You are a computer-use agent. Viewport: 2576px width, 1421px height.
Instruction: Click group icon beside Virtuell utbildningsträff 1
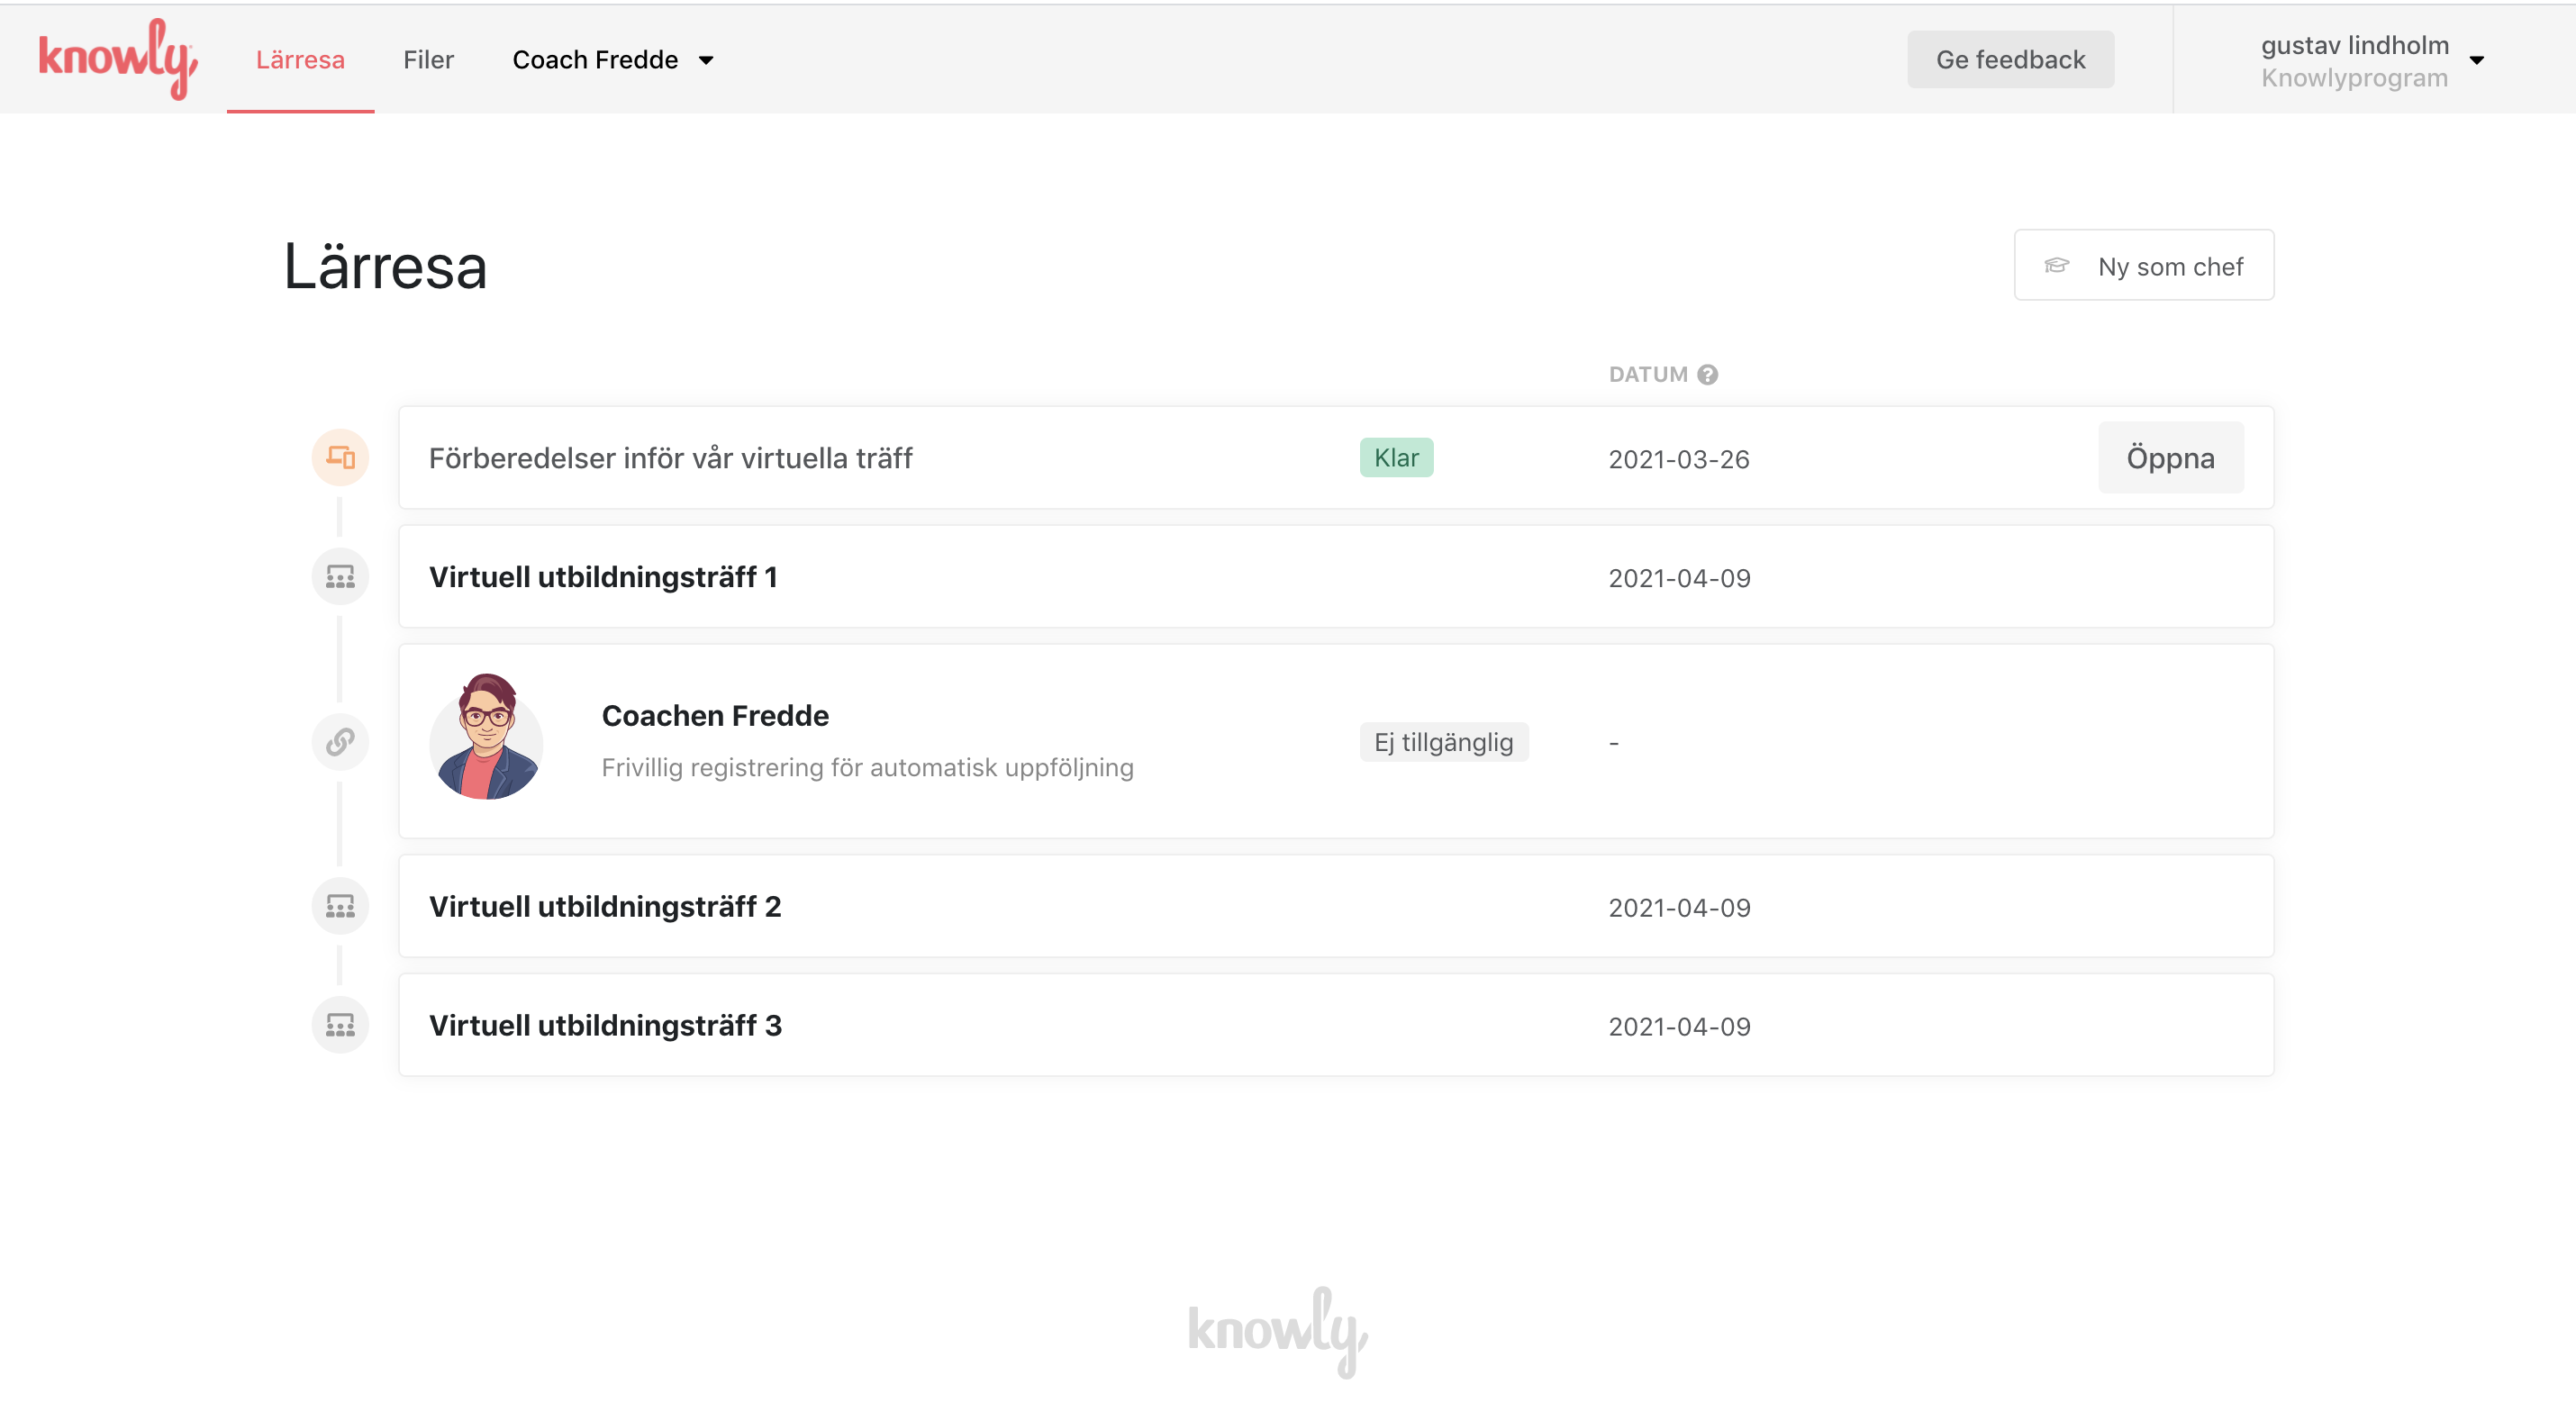coord(340,577)
